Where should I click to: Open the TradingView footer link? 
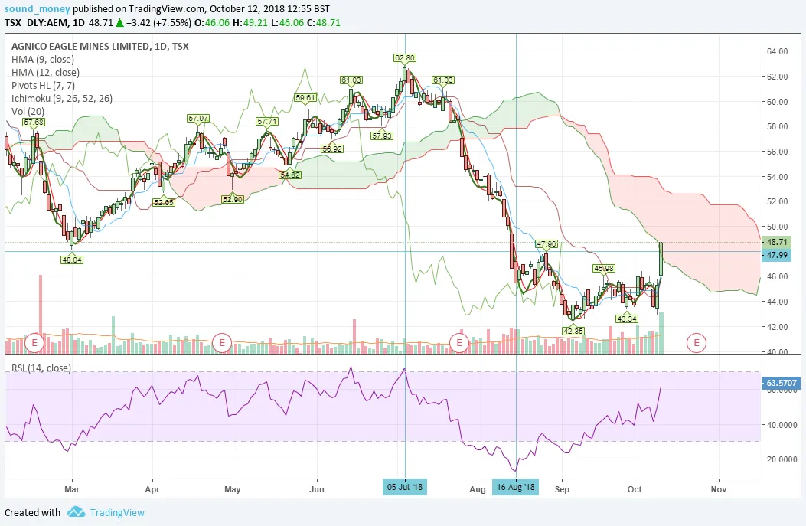(x=117, y=513)
